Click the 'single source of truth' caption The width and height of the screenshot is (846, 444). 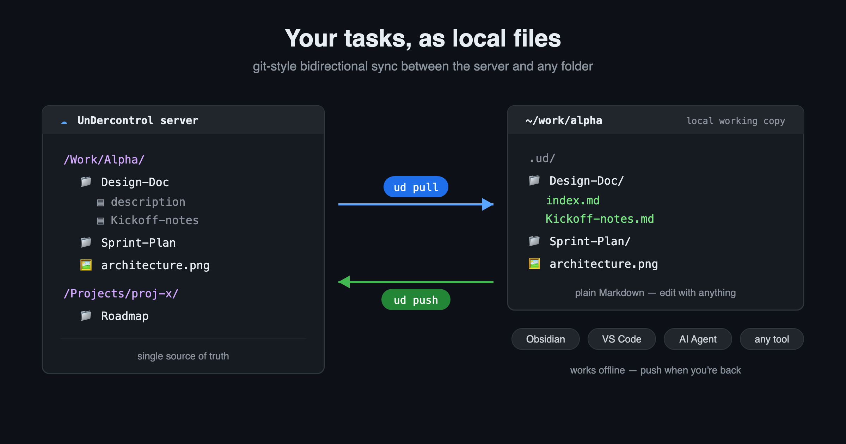tap(183, 356)
